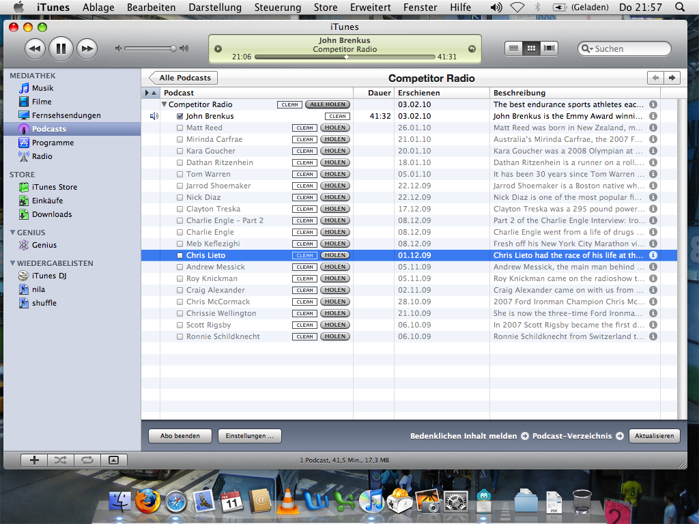
Task: Skip to previous track with the rewind button
Action: click(x=35, y=48)
